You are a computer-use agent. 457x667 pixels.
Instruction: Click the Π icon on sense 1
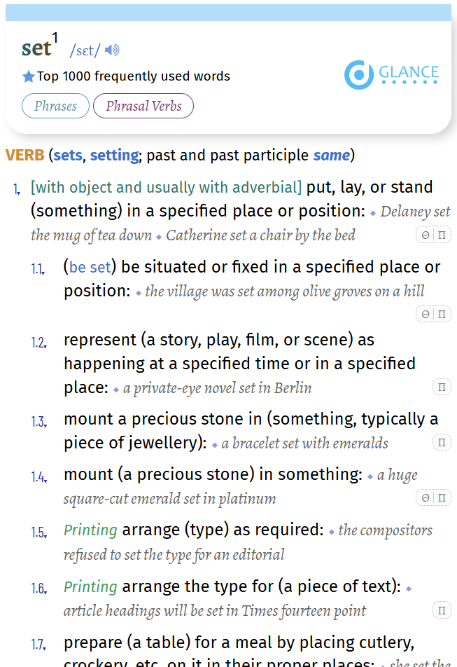click(442, 235)
